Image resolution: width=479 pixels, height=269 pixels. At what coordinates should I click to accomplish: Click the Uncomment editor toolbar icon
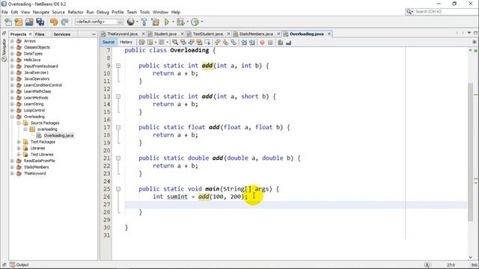coord(288,43)
